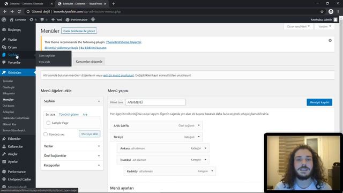Open the ThemeGrill Demo Importer link
This screenshot has width=343, height=193.
point(124,42)
